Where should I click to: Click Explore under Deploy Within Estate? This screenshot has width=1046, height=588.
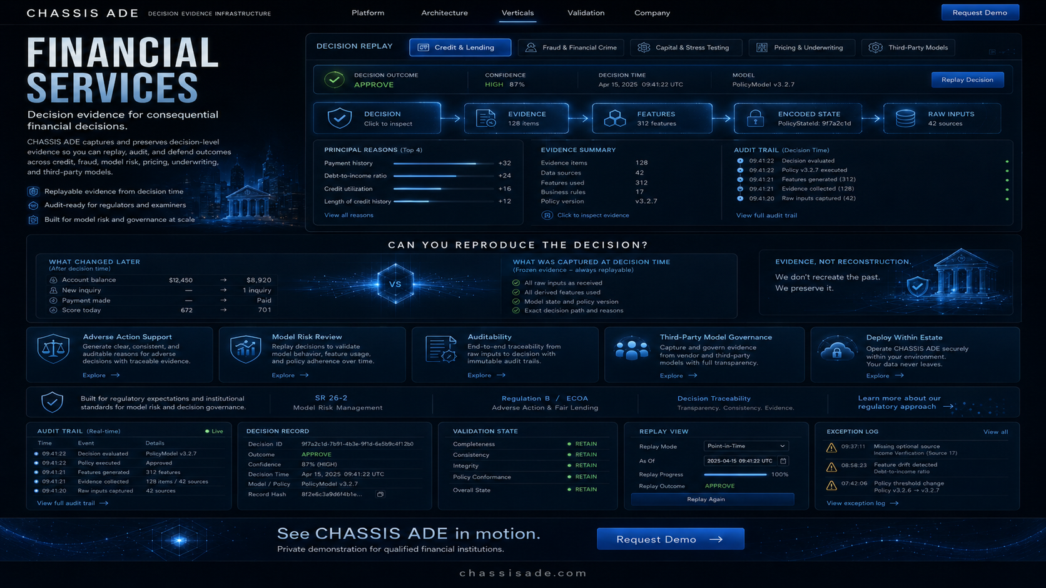[x=885, y=376]
